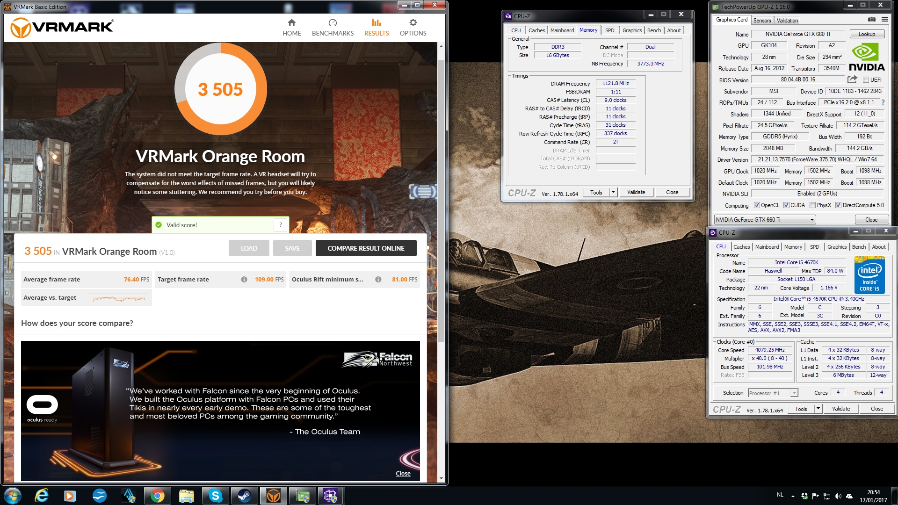Click the NVIDIA logo in GPU-Z
This screenshot has width=898, height=505.
[x=866, y=57]
